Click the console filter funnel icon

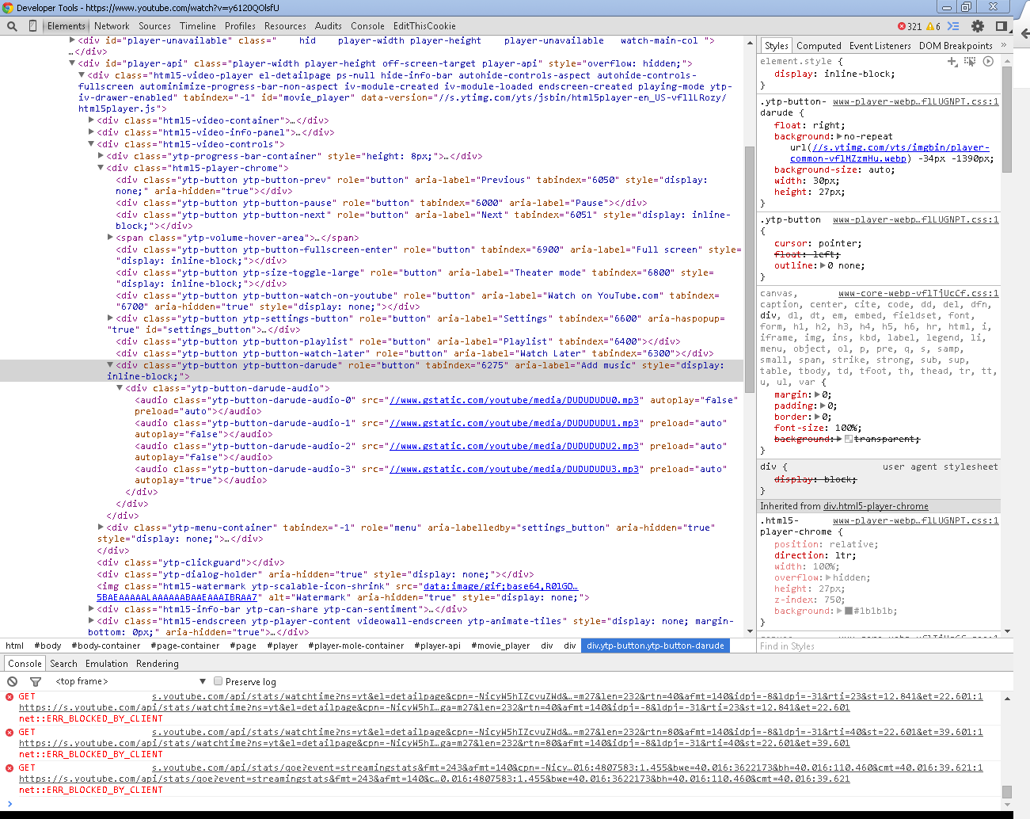(x=35, y=681)
